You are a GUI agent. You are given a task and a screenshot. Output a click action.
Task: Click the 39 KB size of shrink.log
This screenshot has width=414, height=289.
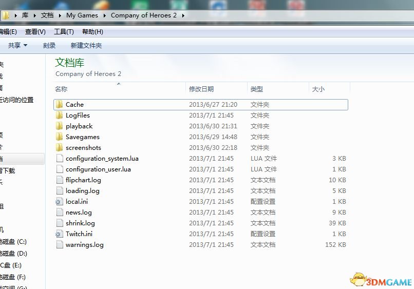[337, 223]
